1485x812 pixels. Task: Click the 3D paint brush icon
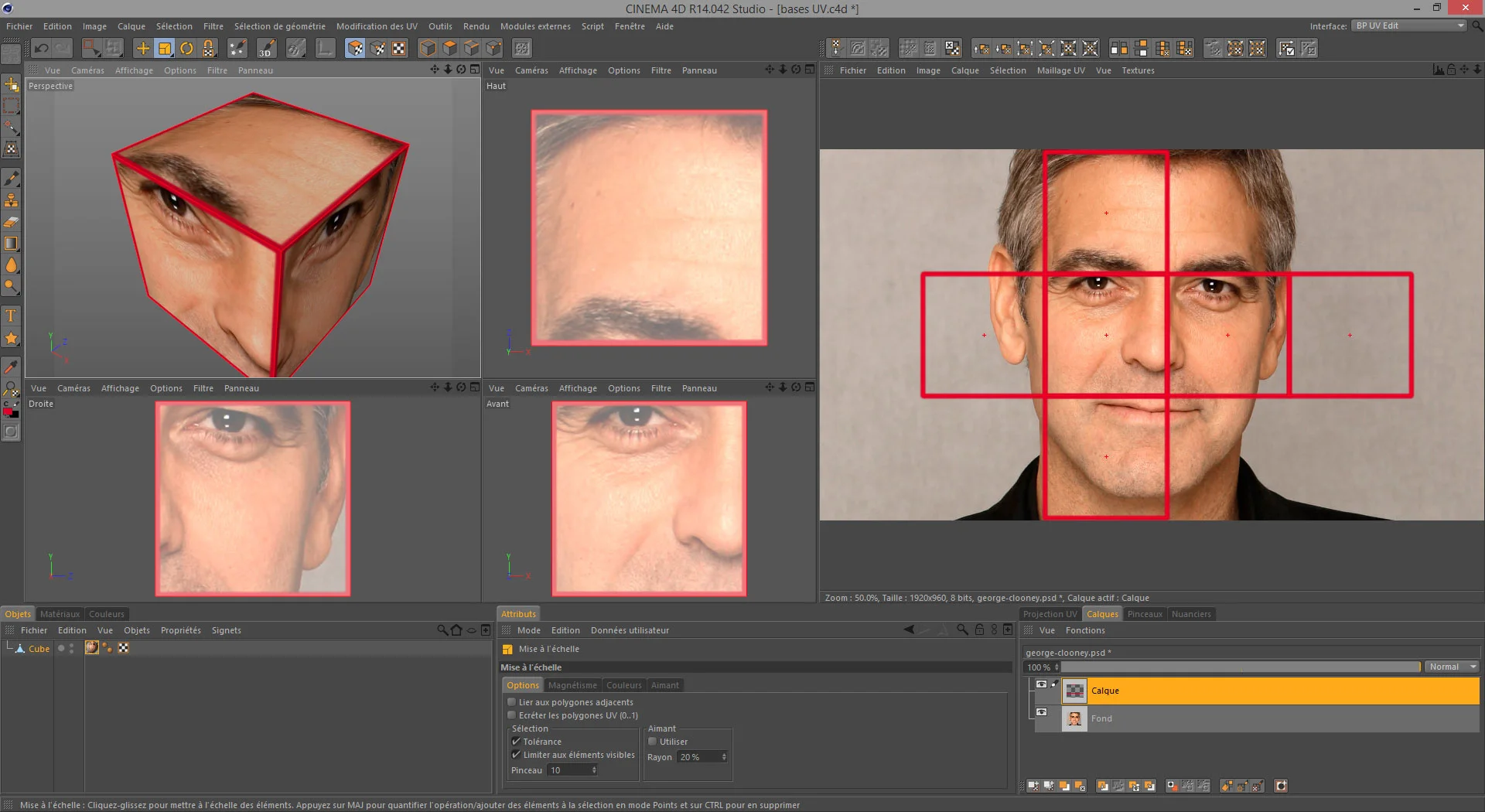[x=266, y=48]
